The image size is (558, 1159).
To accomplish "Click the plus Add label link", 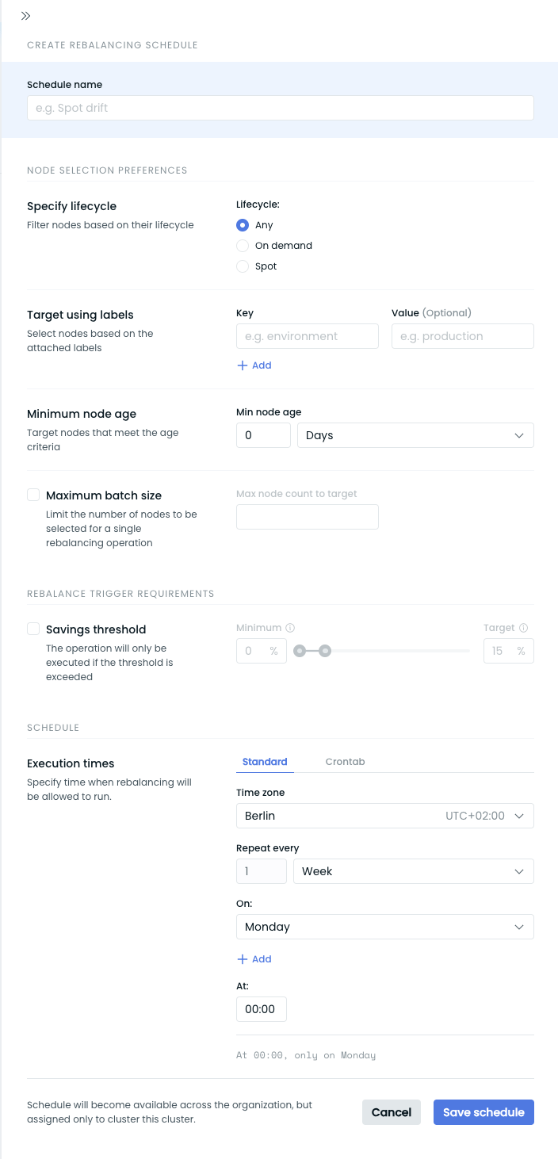I will pyautogui.click(x=254, y=365).
